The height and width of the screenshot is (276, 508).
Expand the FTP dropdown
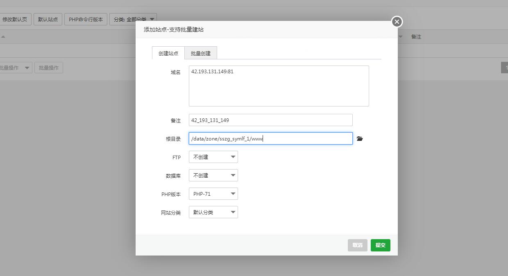pos(213,157)
